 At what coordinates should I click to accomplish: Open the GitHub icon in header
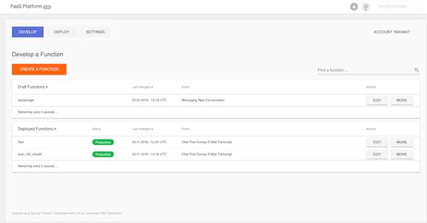pyautogui.click(x=366, y=6)
